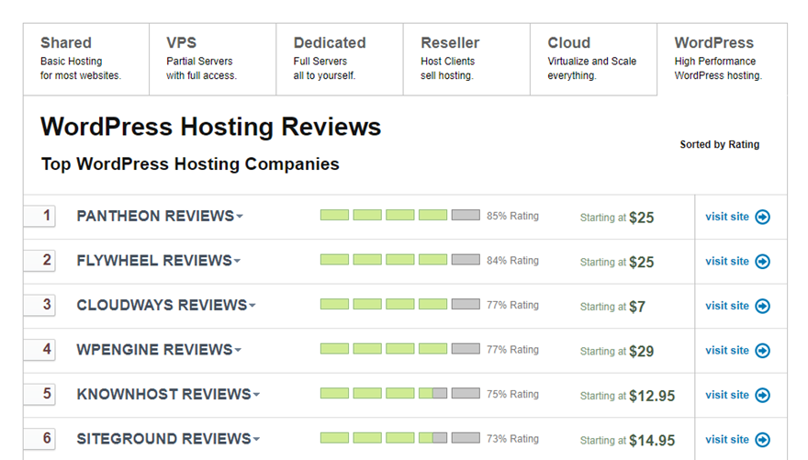Click the arrow icon in Cloudways row
808x460 pixels.
coord(763,306)
